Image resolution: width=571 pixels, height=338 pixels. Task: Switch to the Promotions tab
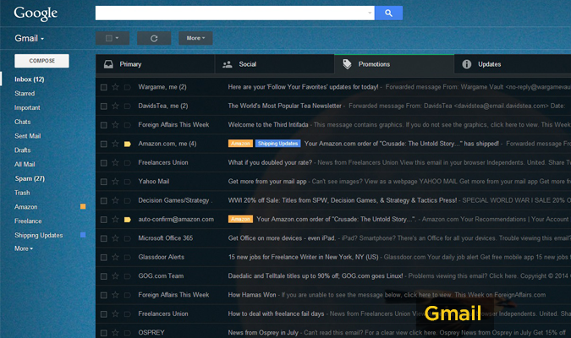point(394,64)
